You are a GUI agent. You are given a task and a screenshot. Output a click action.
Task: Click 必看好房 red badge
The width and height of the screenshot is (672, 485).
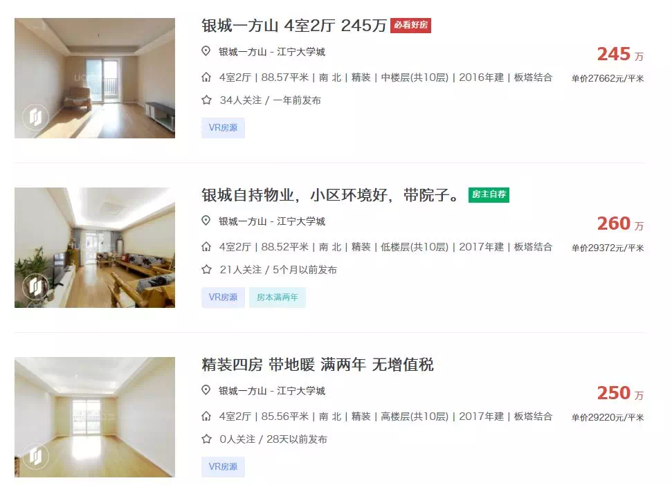410,26
